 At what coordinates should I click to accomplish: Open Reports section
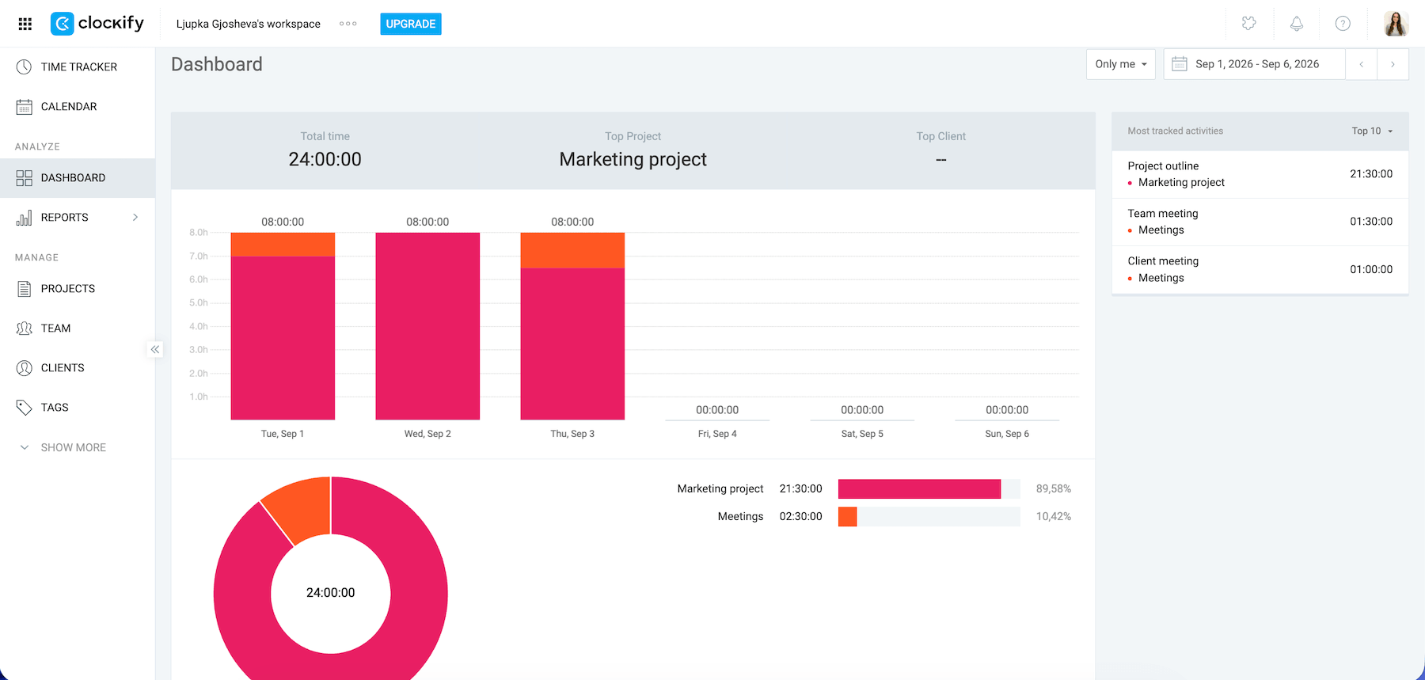coord(78,218)
